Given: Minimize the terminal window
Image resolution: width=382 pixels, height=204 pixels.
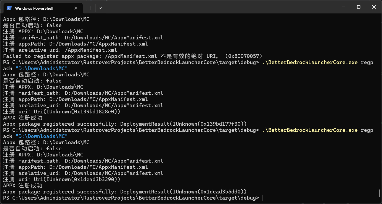Looking at the screenshot, I should [344, 7].
